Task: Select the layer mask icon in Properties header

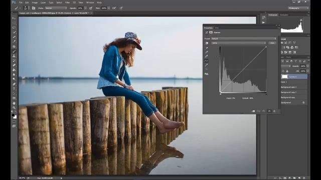Action: coord(211,32)
